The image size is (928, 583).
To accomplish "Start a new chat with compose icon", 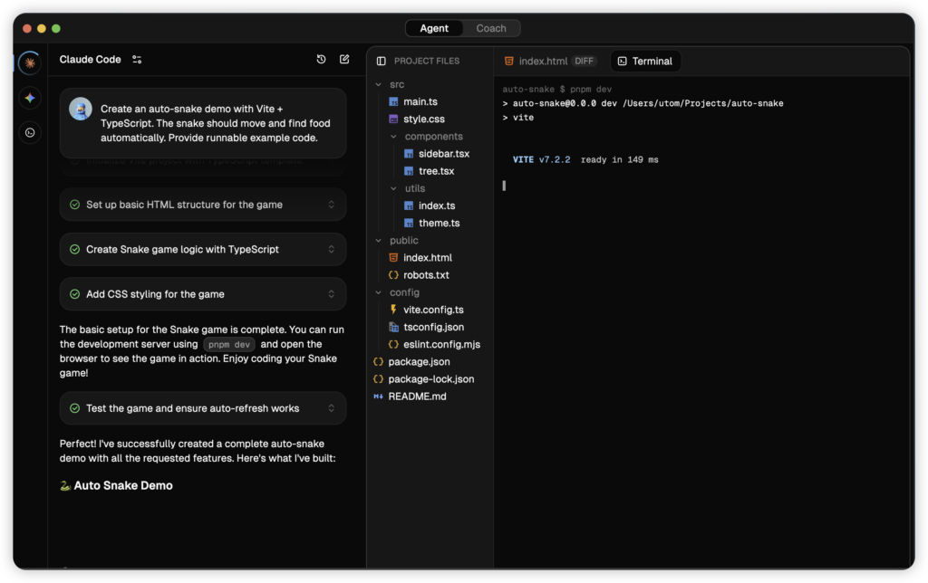I will click(344, 60).
